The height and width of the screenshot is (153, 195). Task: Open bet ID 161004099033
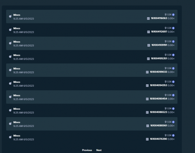tap(158, 72)
